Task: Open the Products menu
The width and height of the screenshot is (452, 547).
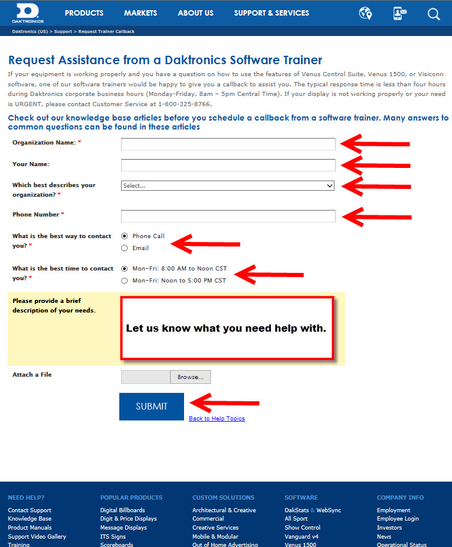Action: [84, 13]
